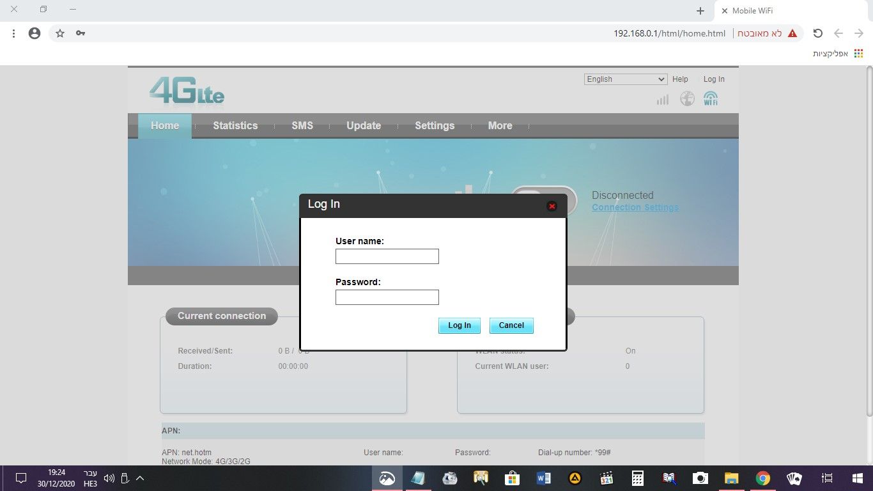Bookmark this page with the star icon

point(60,33)
